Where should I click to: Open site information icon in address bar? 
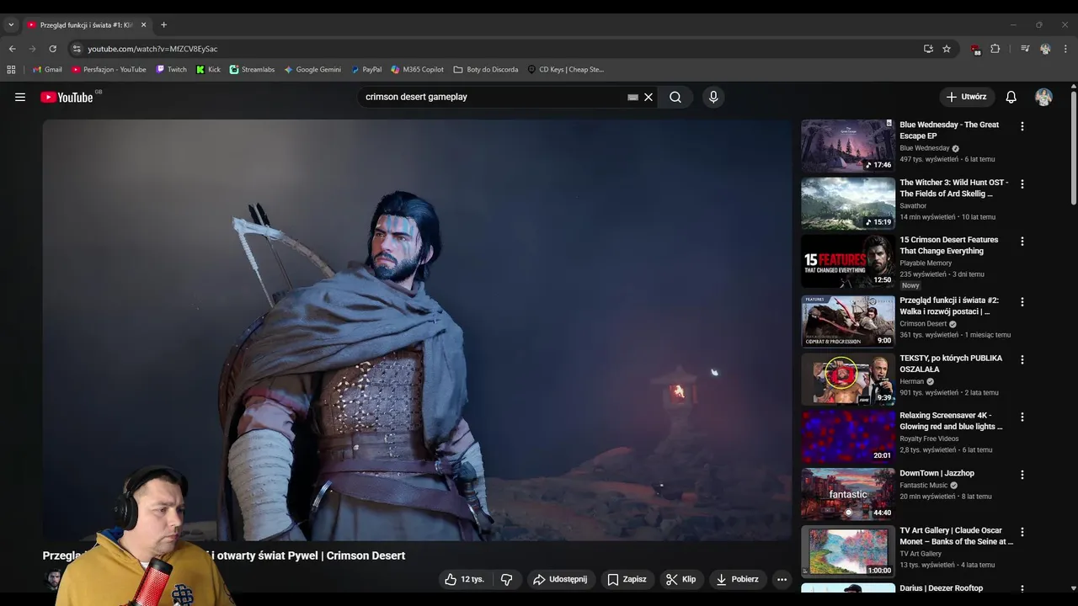pyautogui.click(x=77, y=49)
